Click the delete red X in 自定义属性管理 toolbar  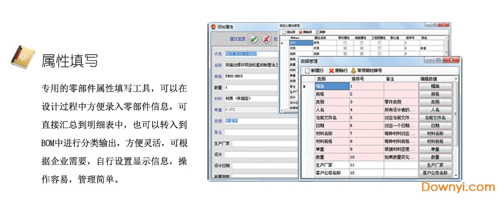click(x=301, y=32)
